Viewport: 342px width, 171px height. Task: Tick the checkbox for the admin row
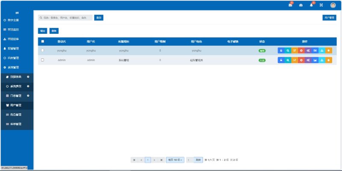(x=42, y=60)
